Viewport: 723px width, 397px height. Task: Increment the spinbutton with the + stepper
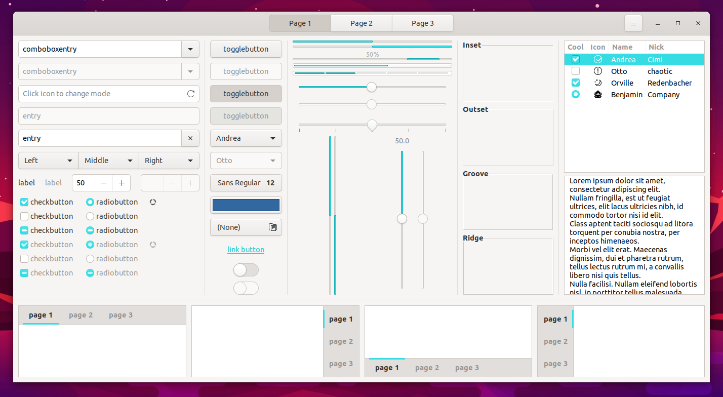pos(122,183)
